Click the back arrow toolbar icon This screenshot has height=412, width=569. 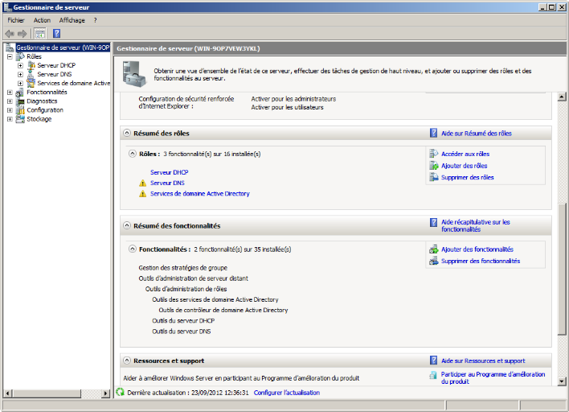(9, 33)
